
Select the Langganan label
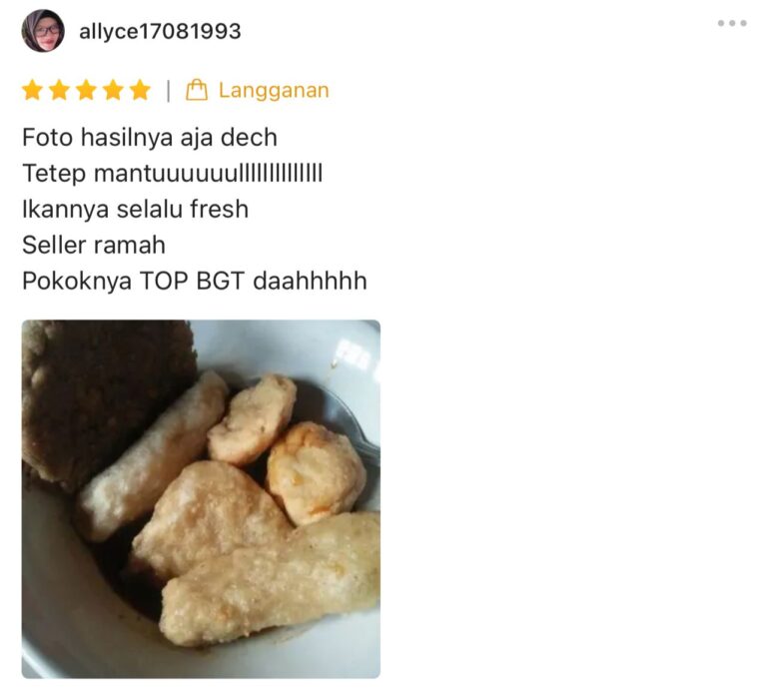point(274,91)
